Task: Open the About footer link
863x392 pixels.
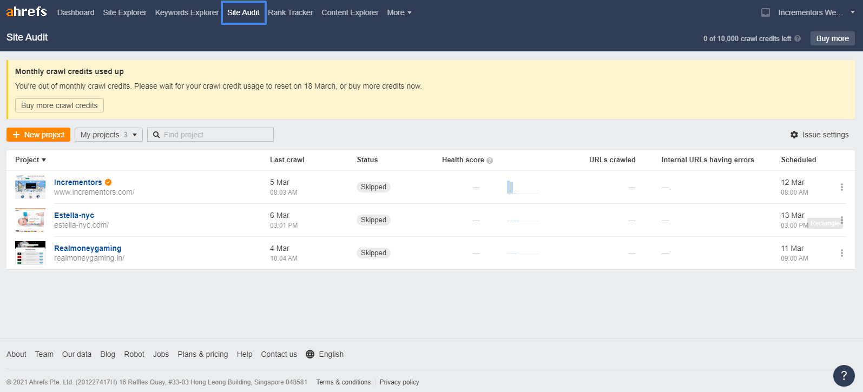Action: 16,354
